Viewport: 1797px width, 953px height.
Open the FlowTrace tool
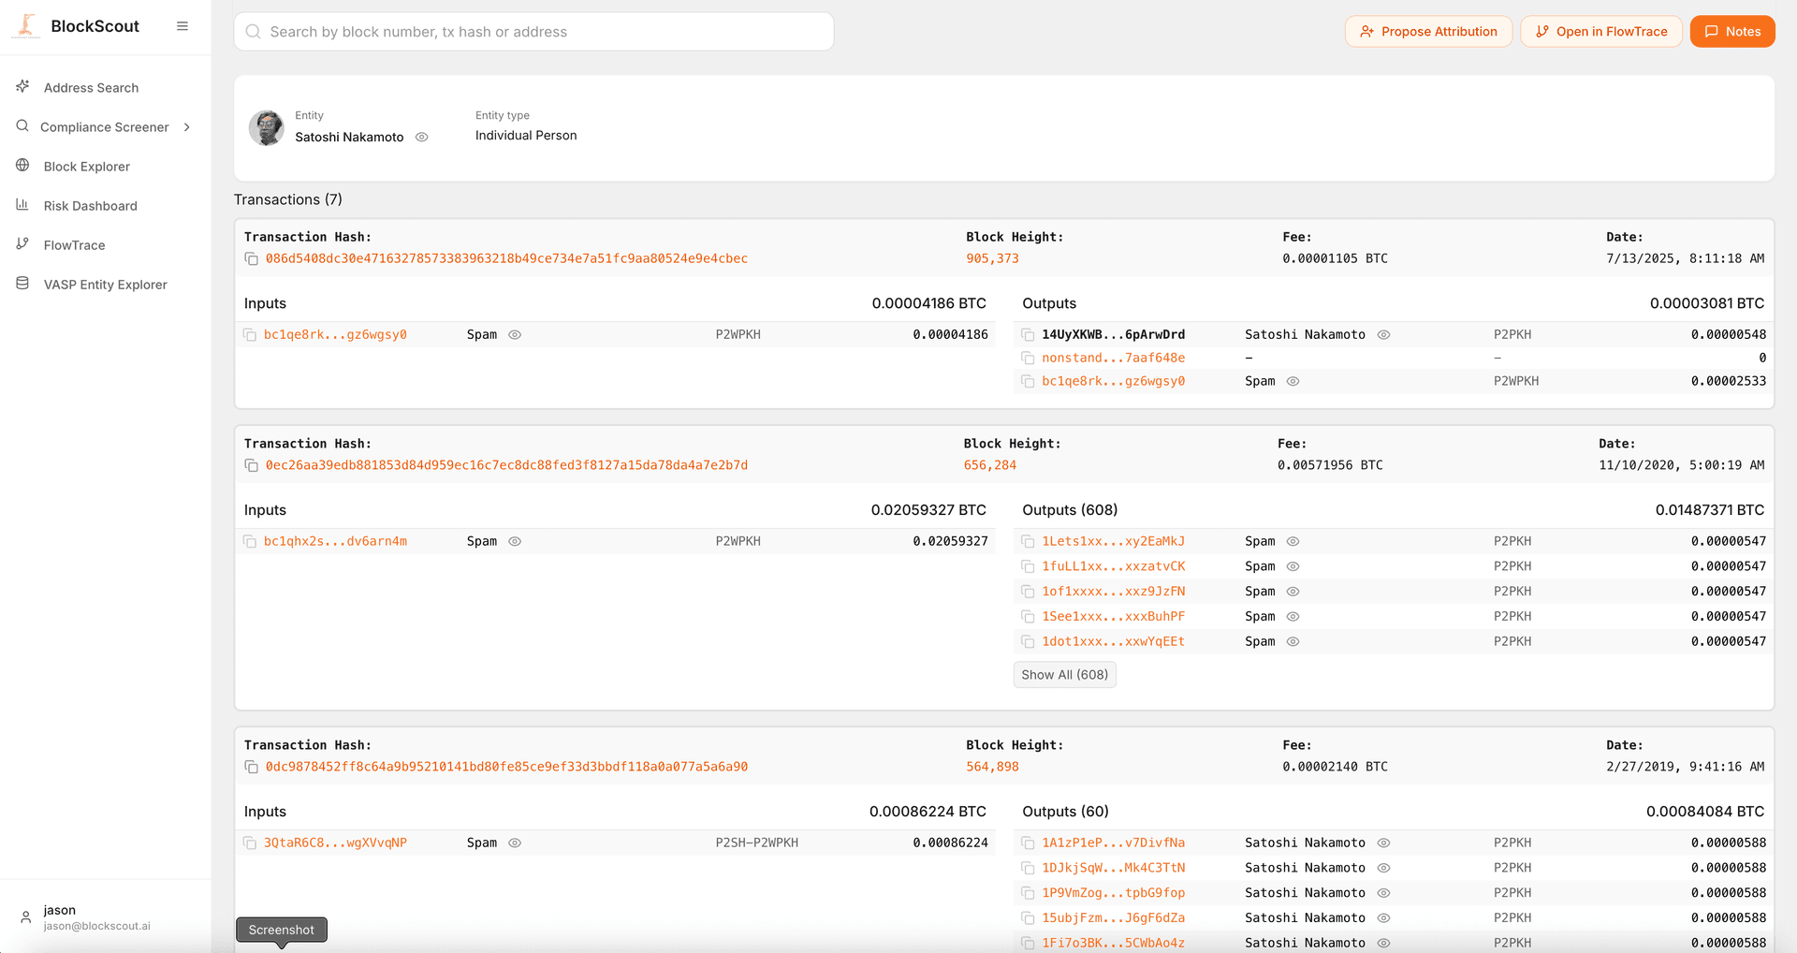pos(74,244)
